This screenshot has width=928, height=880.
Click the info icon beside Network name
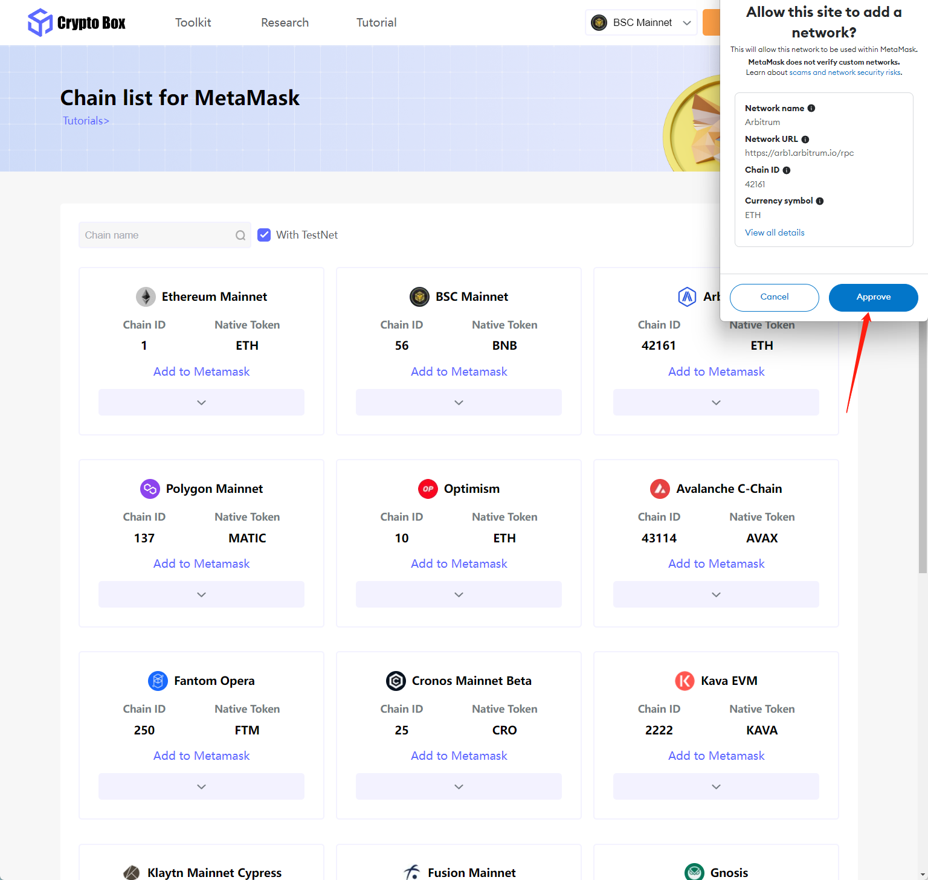(811, 108)
